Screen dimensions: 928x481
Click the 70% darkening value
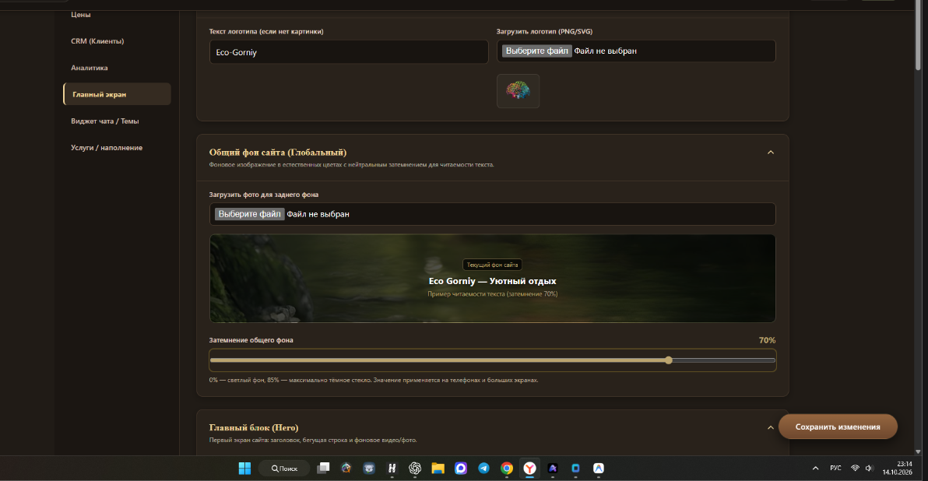(x=767, y=340)
